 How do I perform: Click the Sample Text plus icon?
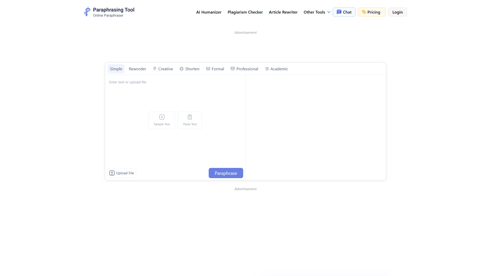coord(162,117)
